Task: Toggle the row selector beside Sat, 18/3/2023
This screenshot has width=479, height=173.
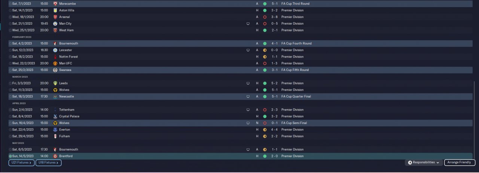Action: tap(10, 96)
